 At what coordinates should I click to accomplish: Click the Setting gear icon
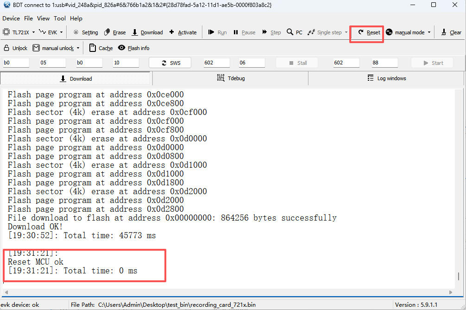pyautogui.click(x=76, y=32)
